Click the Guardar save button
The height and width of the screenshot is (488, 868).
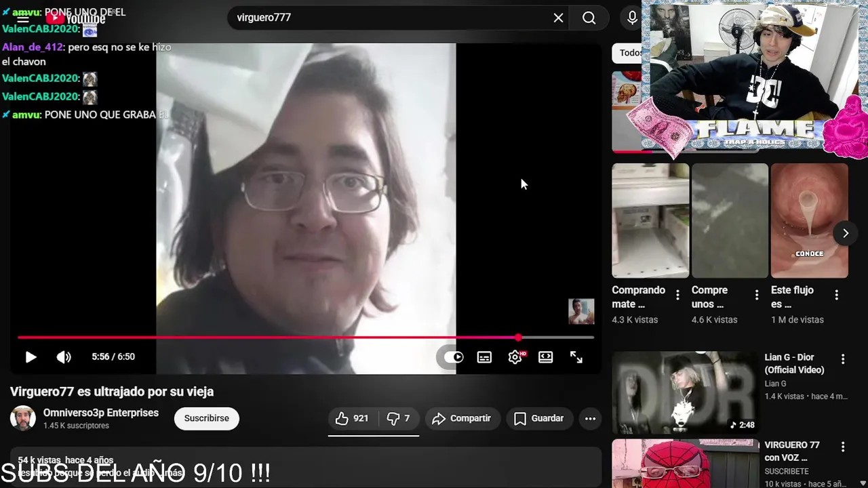coord(539,418)
